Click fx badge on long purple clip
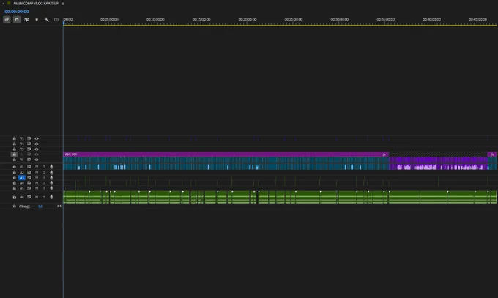 (x=384, y=154)
